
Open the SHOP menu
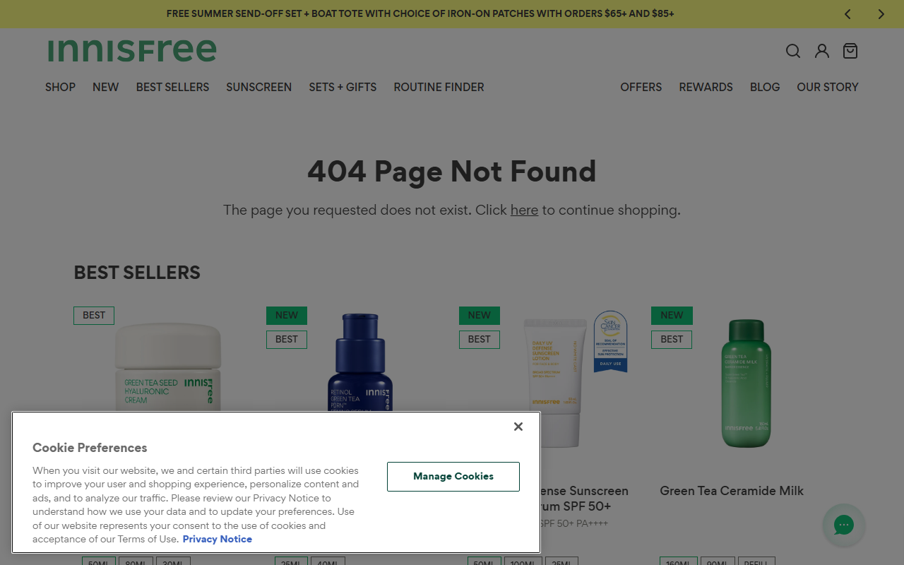[60, 87]
